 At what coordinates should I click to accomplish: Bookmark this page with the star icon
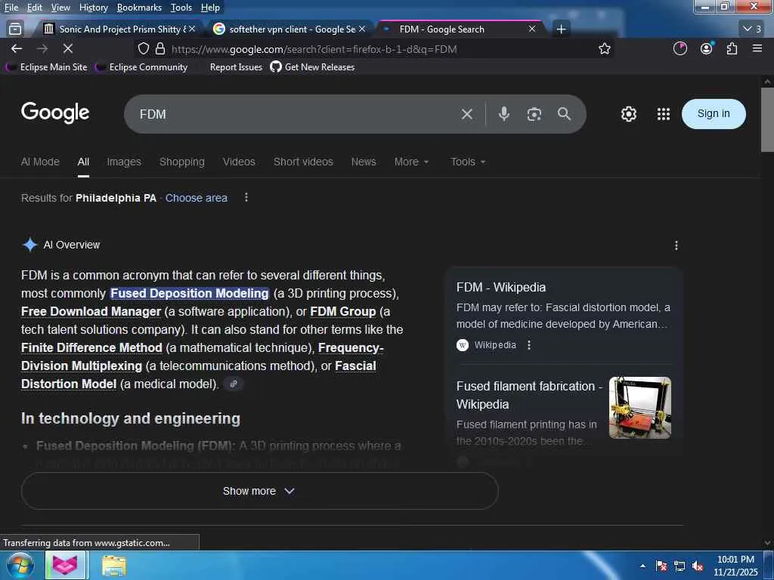[x=604, y=48]
